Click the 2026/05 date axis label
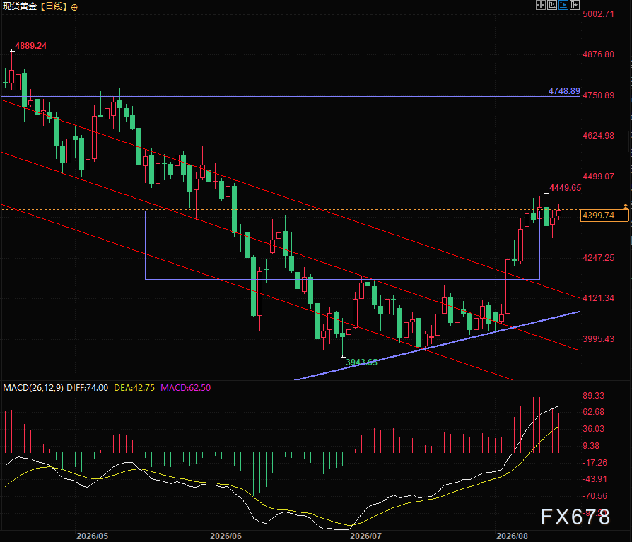632x542 pixels. click(x=93, y=536)
